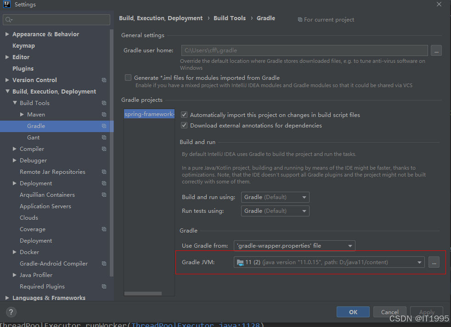The height and width of the screenshot is (327, 451).
Task: Click the project-level icon beside Maven
Action: (104, 115)
